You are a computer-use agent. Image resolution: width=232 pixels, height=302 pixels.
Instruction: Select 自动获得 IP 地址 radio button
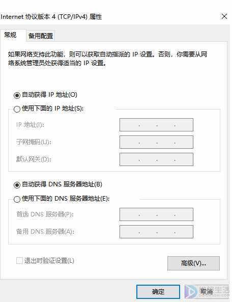point(17,95)
